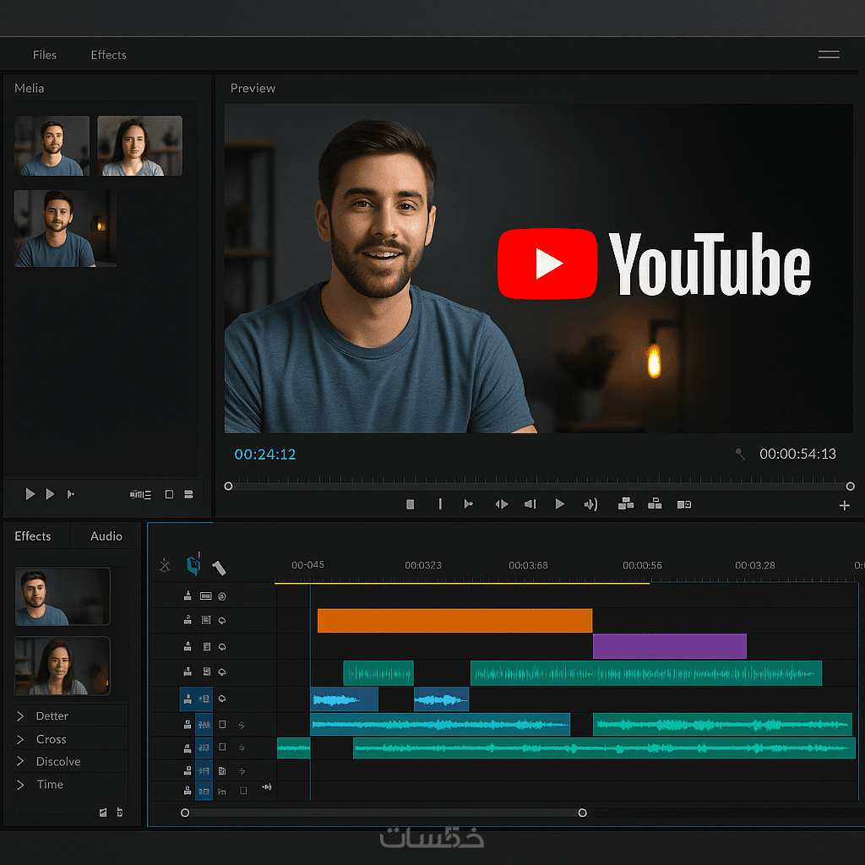
Task: Select the woman's effect preset thumbnail in Effects panel
Action: click(63, 666)
